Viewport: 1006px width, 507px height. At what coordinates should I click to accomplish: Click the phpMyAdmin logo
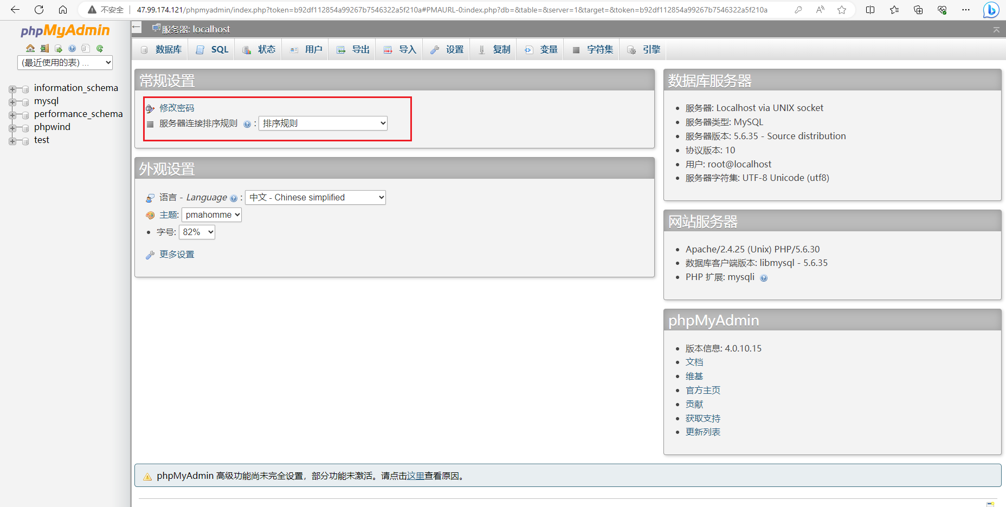65,31
